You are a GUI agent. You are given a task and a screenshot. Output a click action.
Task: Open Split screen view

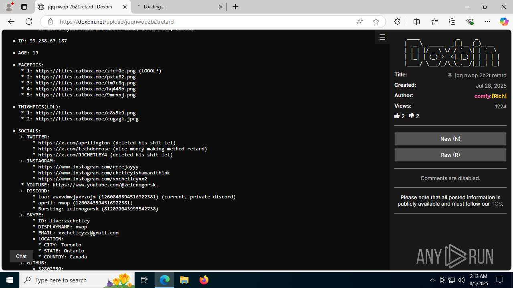(416, 22)
